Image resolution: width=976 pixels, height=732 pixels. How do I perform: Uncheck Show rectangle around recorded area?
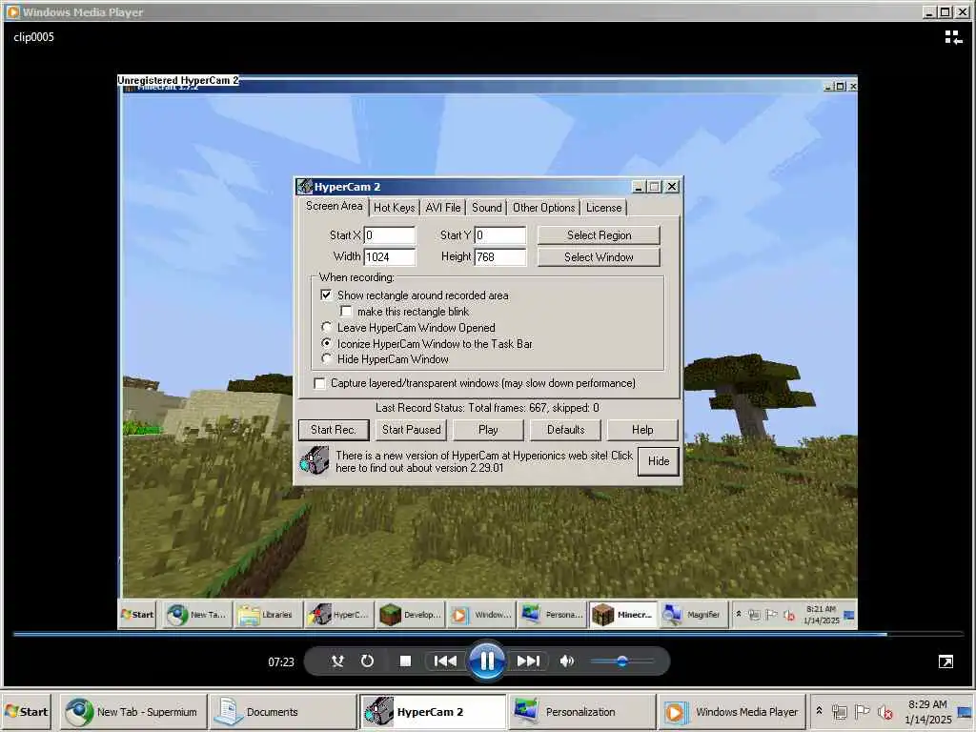(326, 295)
